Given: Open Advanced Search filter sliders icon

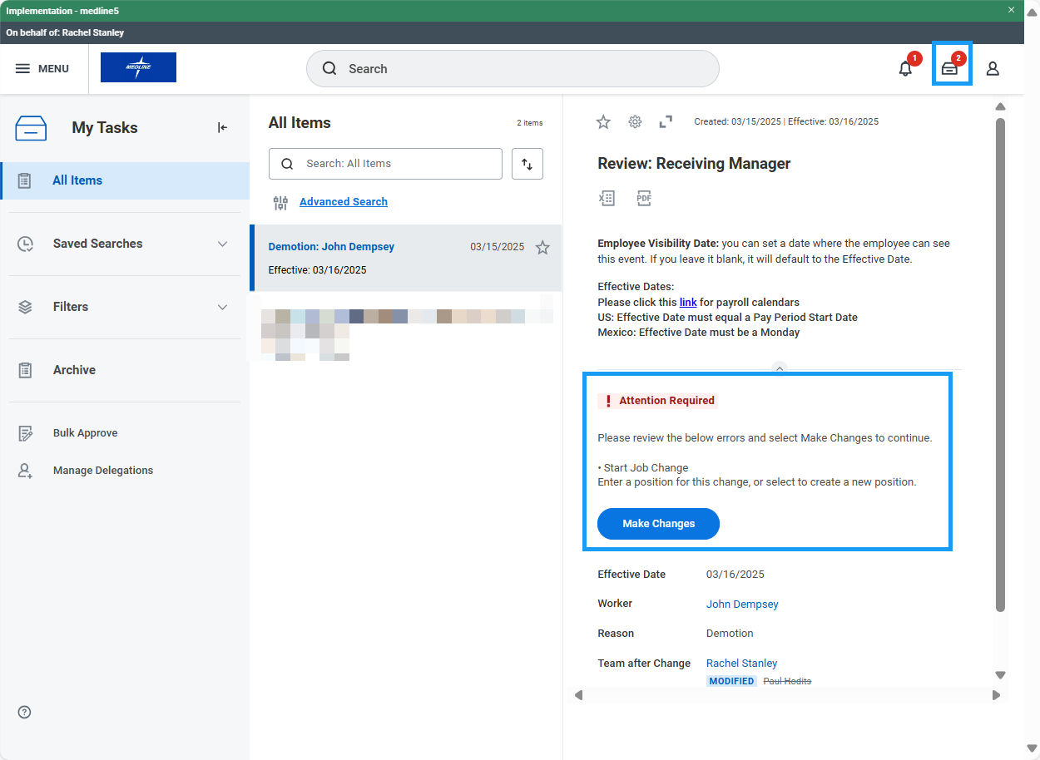Looking at the screenshot, I should coord(280,202).
